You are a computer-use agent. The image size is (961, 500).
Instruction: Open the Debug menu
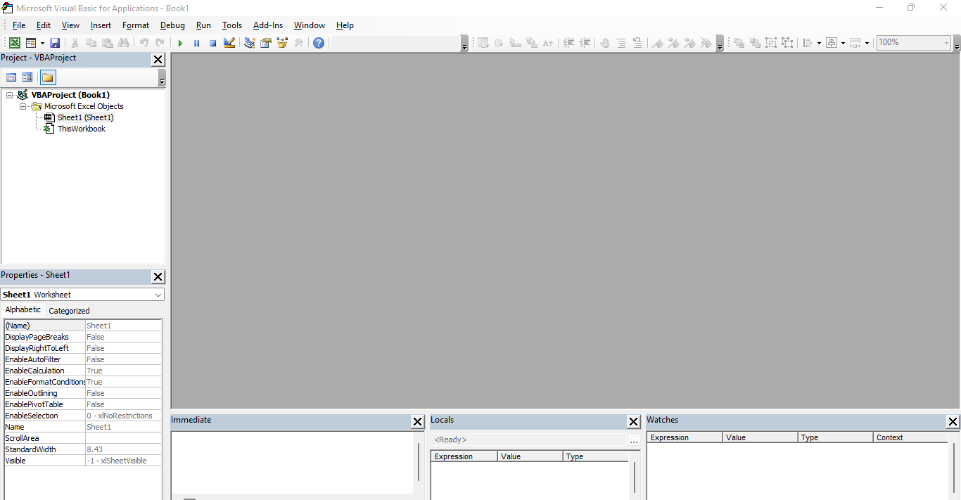pos(172,25)
